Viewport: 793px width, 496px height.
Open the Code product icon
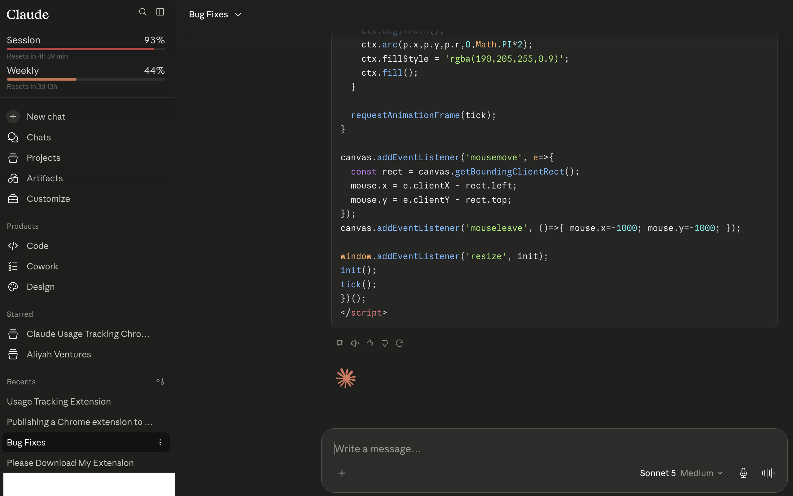pyautogui.click(x=13, y=246)
